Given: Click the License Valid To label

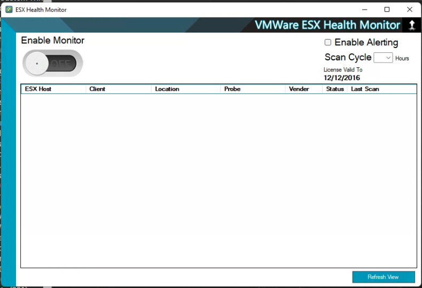Looking at the screenshot, I should (343, 69).
